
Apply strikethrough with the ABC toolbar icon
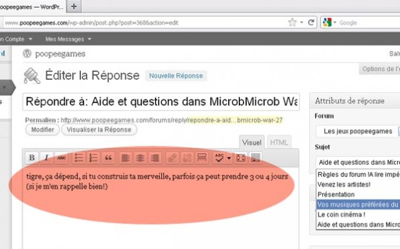[x=62, y=158]
